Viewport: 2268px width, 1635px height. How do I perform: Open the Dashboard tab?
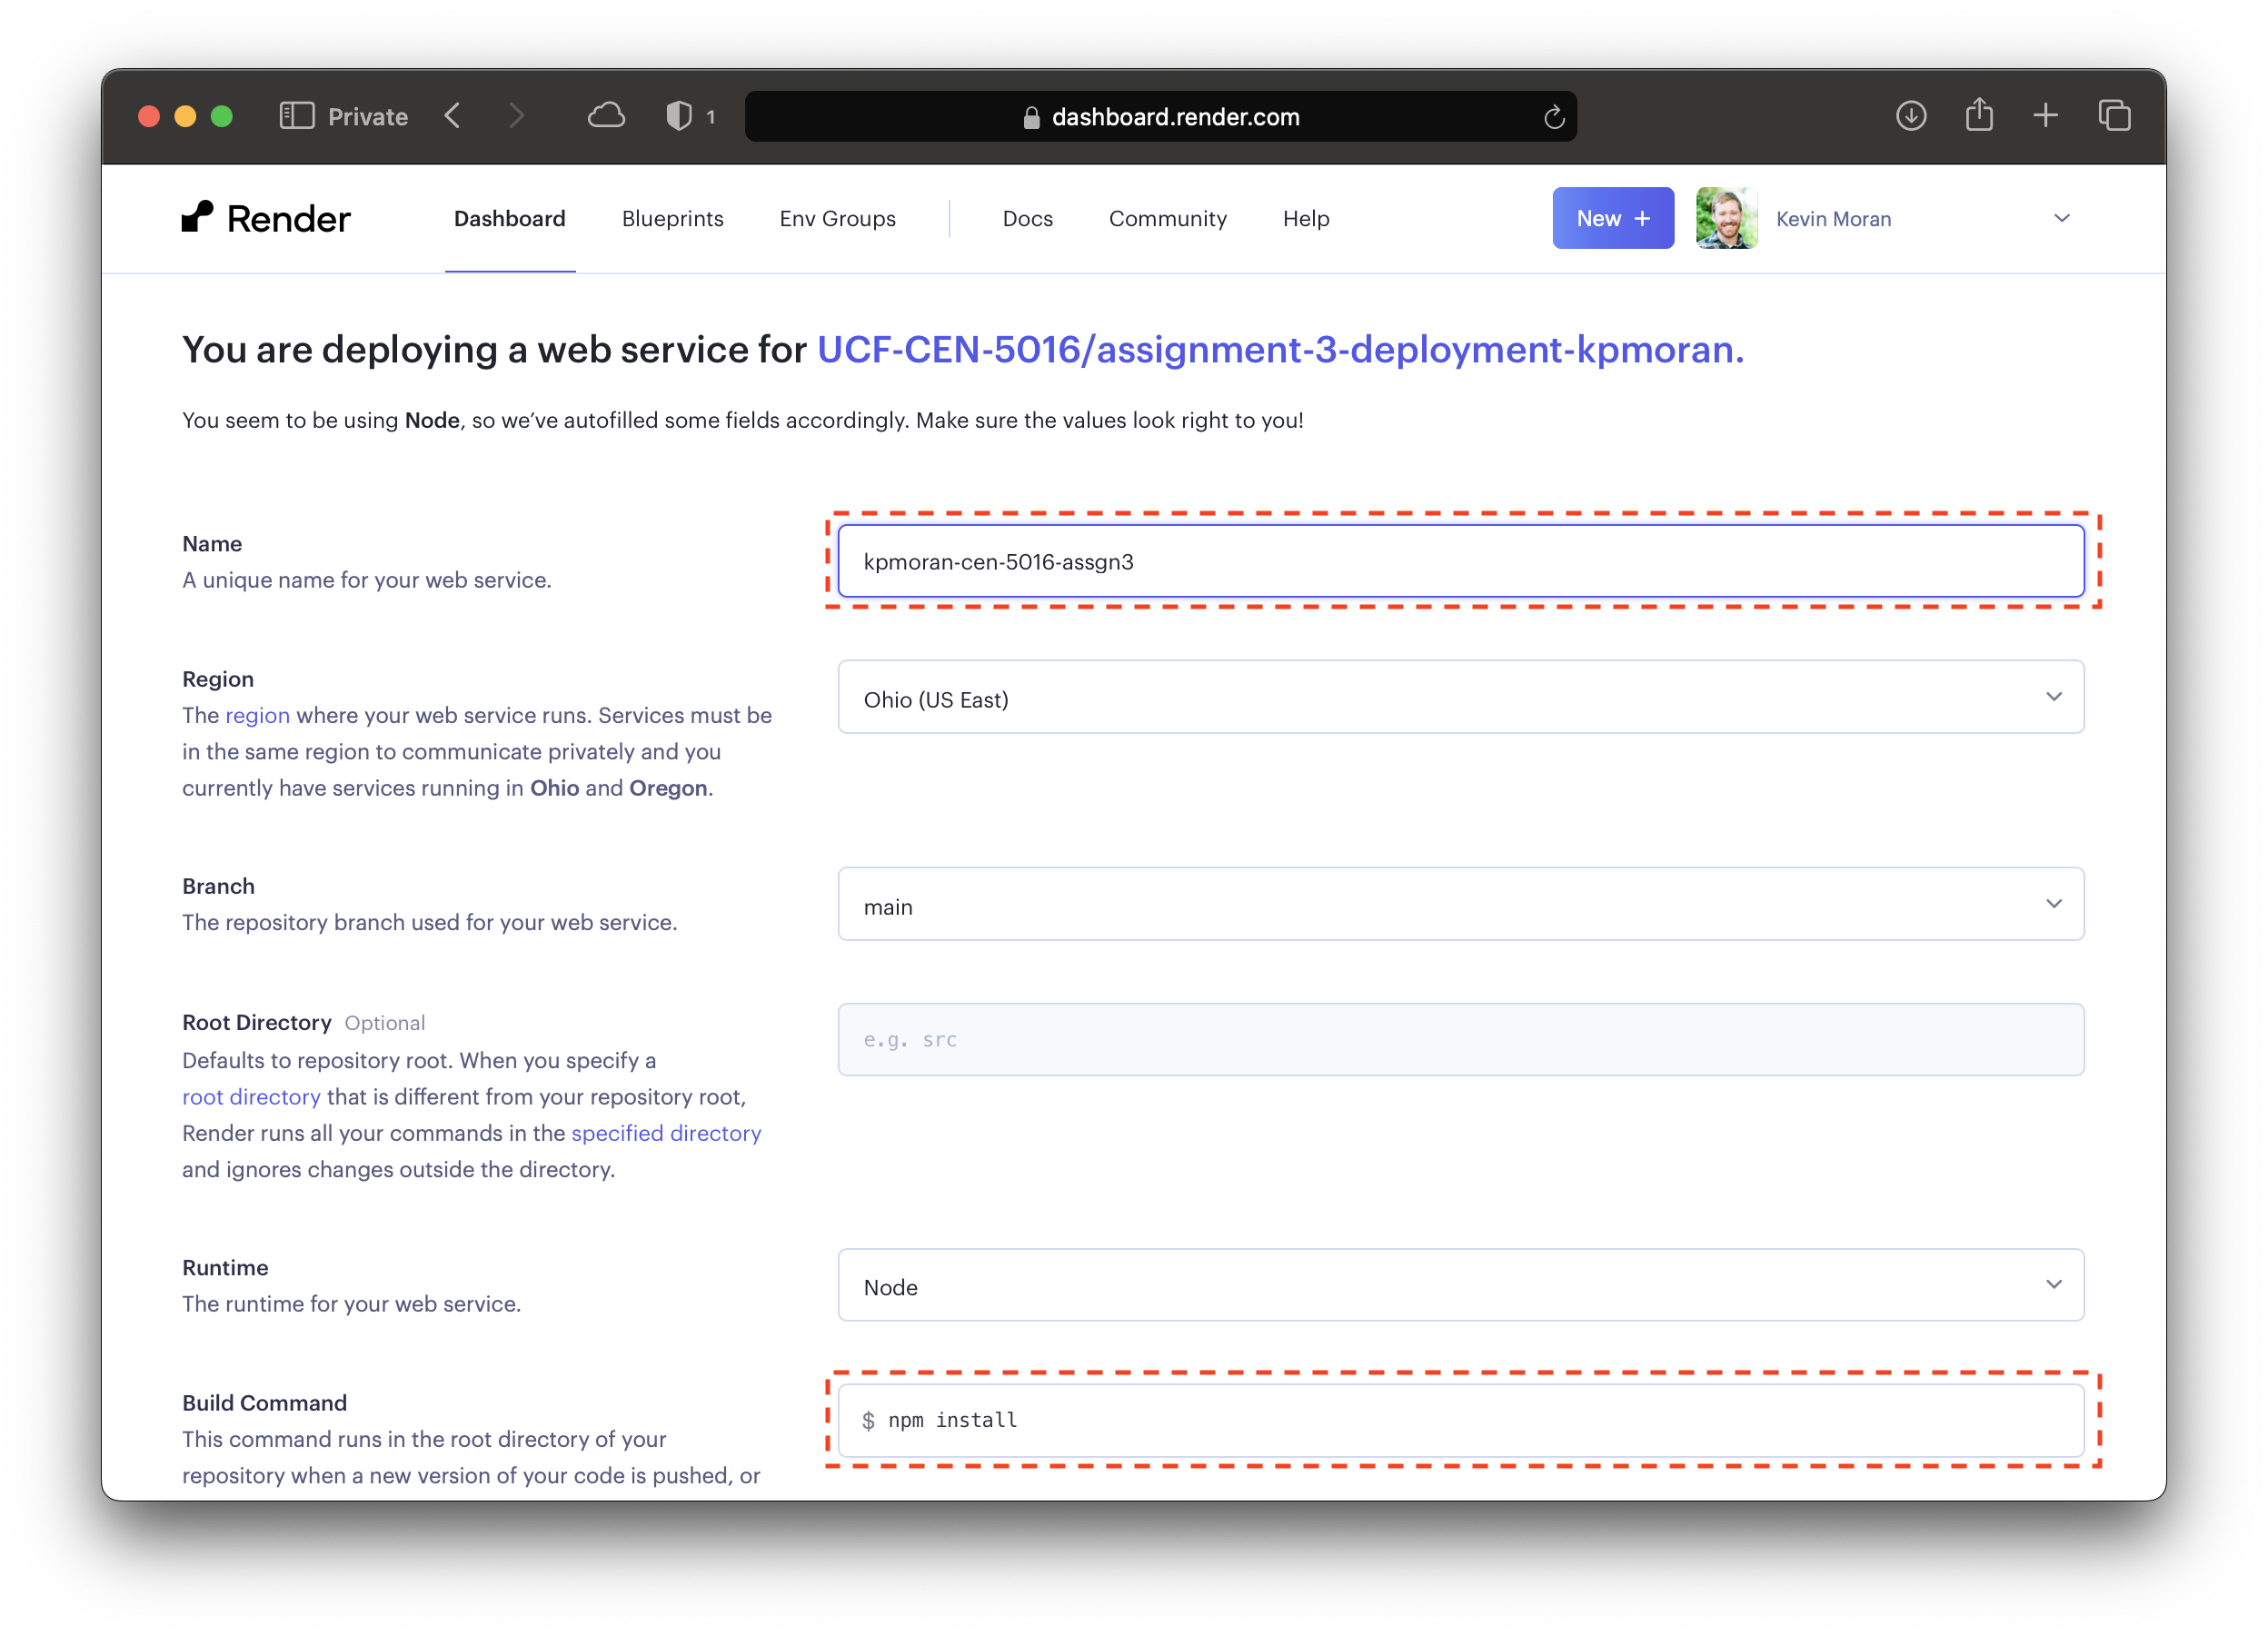pos(509,219)
